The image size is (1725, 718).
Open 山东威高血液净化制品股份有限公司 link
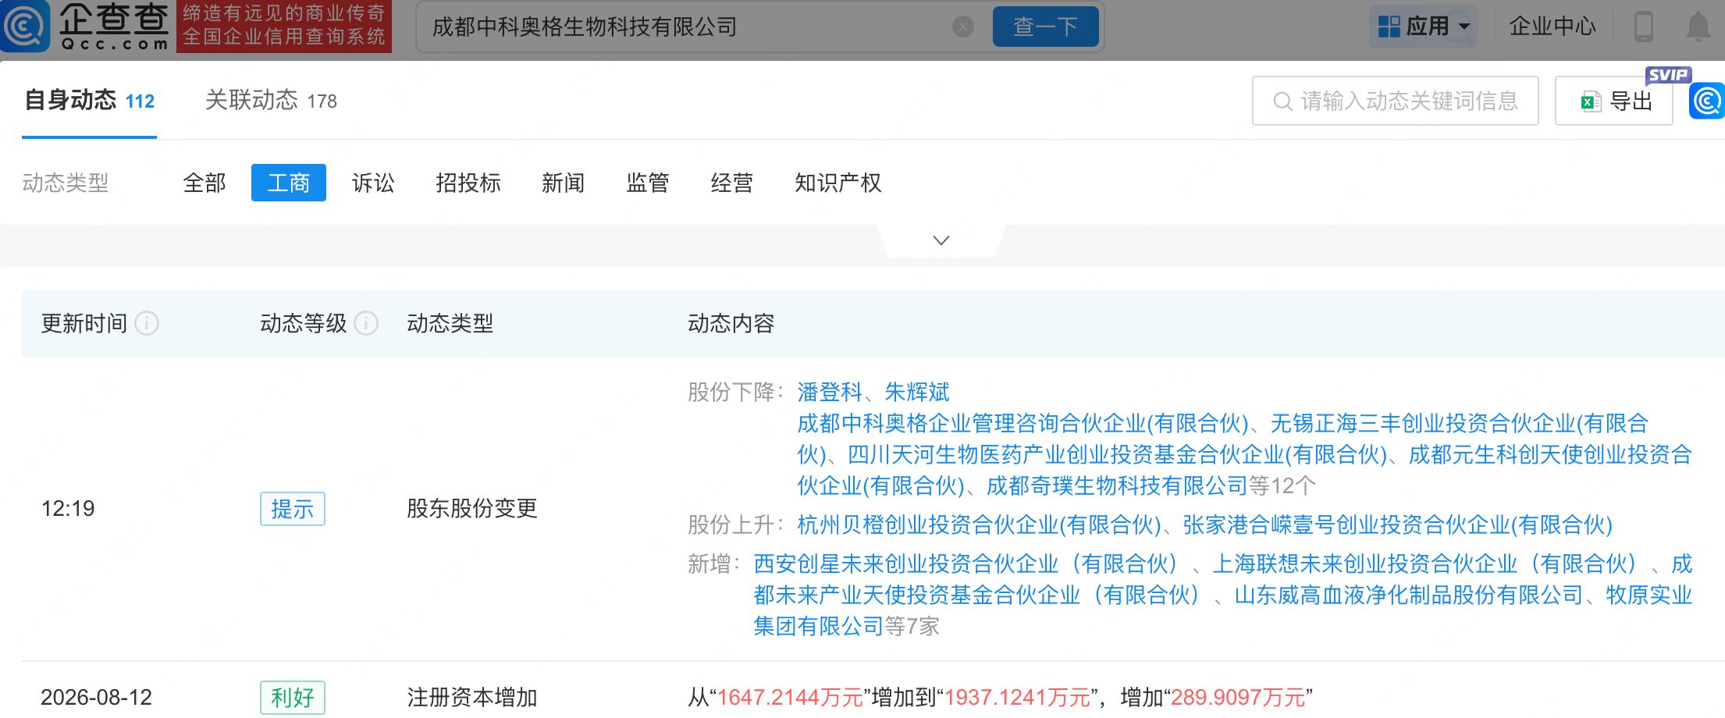[x=1409, y=595]
